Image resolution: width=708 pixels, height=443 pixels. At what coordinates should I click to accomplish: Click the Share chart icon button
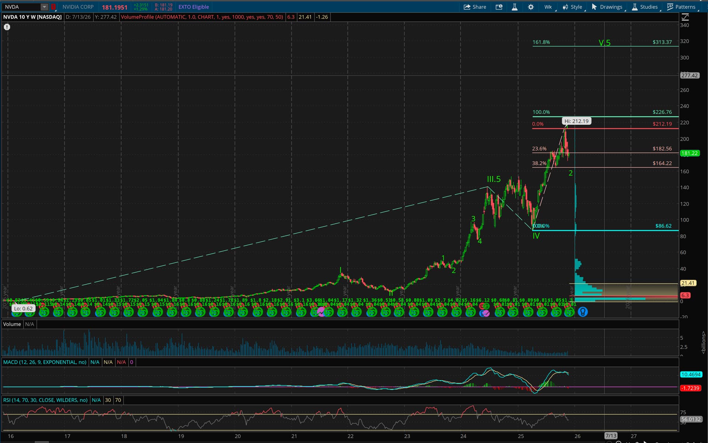coord(475,7)
